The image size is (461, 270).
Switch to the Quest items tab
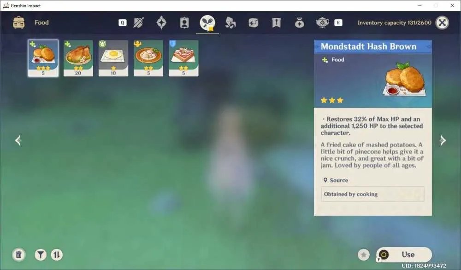(x=276, y=23)
